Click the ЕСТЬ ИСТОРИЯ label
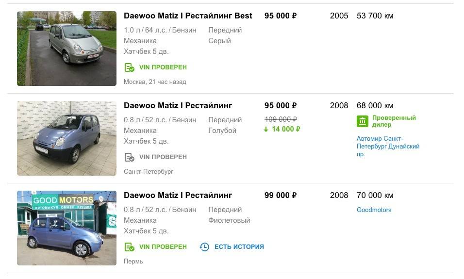This screenshot has width=464, height=279. pos(239,247)
